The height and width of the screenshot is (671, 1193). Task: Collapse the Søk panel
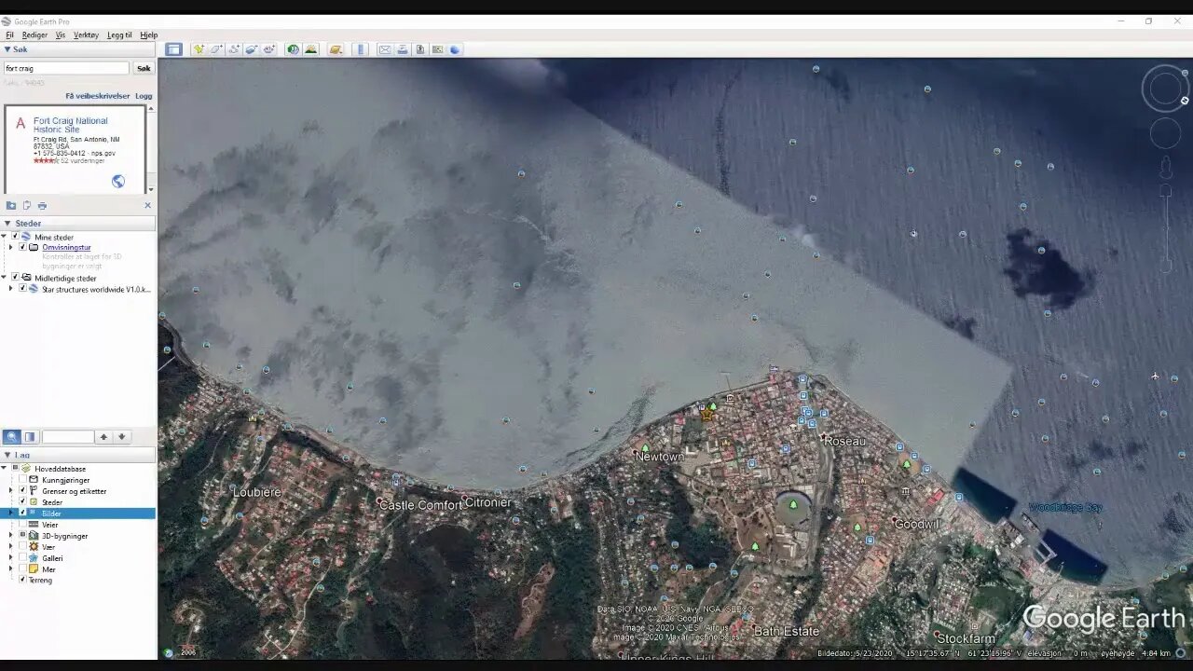click(x=7, y=49)
